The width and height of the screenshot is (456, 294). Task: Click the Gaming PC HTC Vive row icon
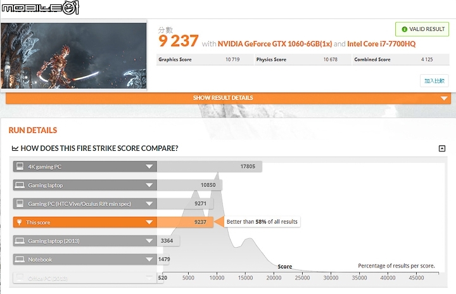20,203
